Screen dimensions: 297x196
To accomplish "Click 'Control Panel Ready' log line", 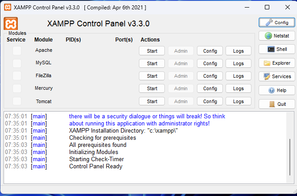I will (96, 166).
